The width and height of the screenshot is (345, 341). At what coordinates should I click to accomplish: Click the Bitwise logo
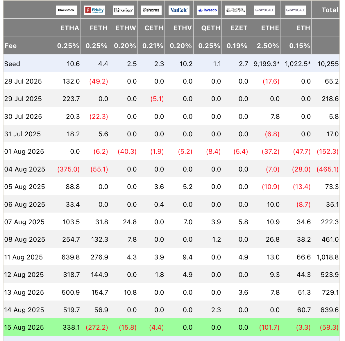[123, 10]
